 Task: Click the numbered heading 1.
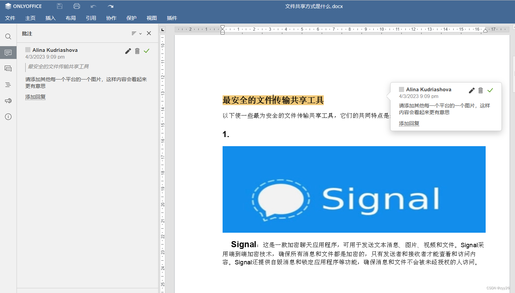point(226,134)
